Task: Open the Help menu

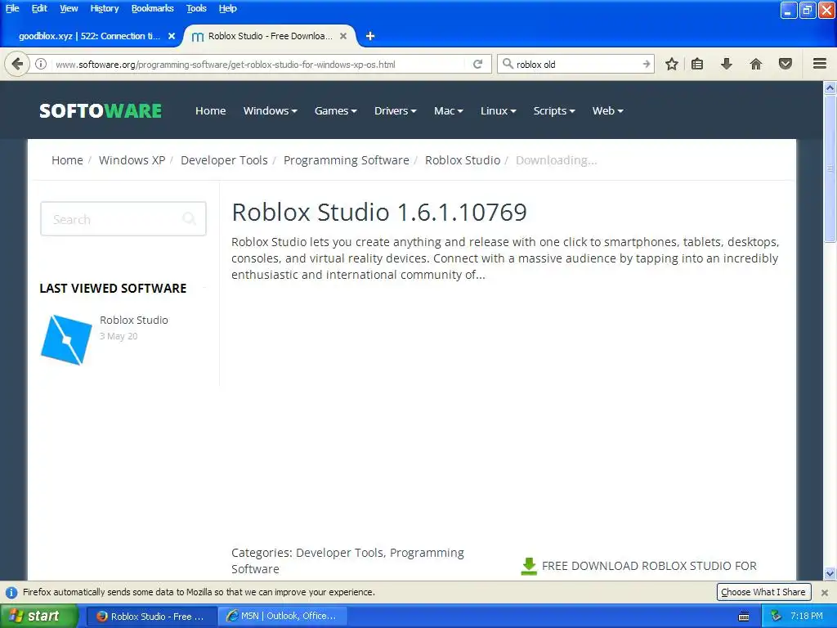Action: point(228,8)
